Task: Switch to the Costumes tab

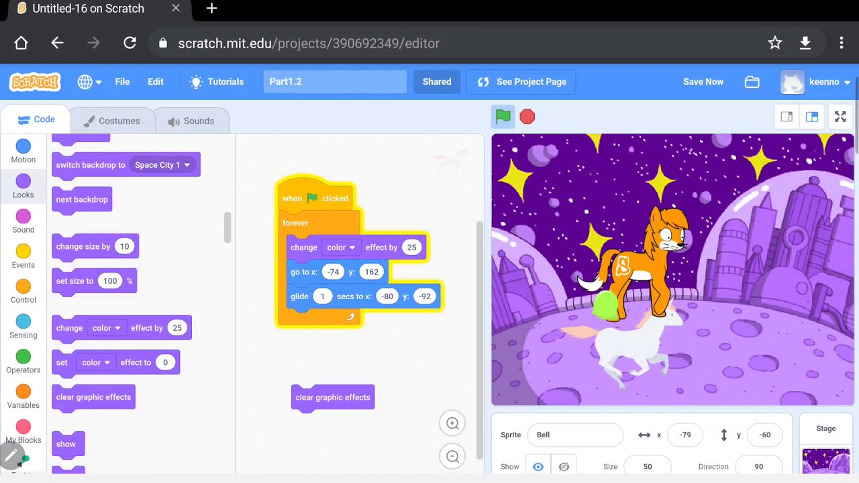Action: click(111, 121)
